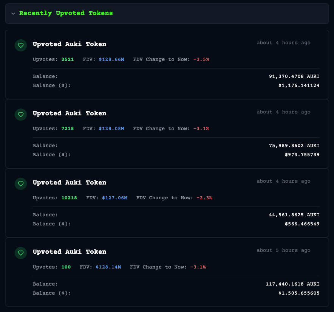Click heart icon on 3521 upvotes card
The image size is (334, 312).
pyautogui.click(x=21, y=45)
